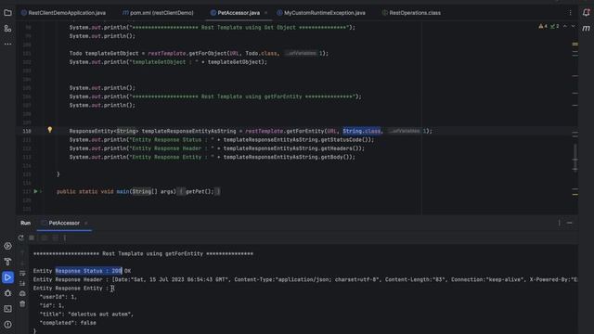594x334 pixels.
Task: Open Maven tool window icon
Action: click(x=586, y=29)
